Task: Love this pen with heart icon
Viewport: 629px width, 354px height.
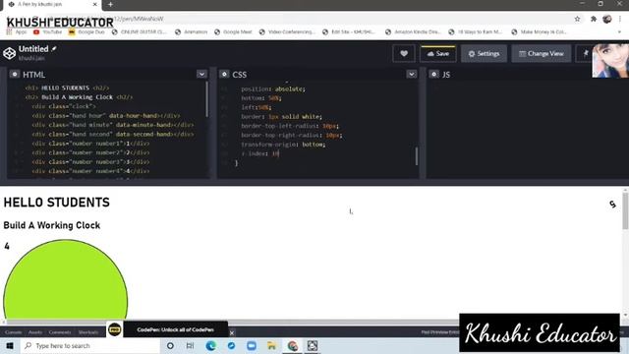Action: (x=404, y=53)
